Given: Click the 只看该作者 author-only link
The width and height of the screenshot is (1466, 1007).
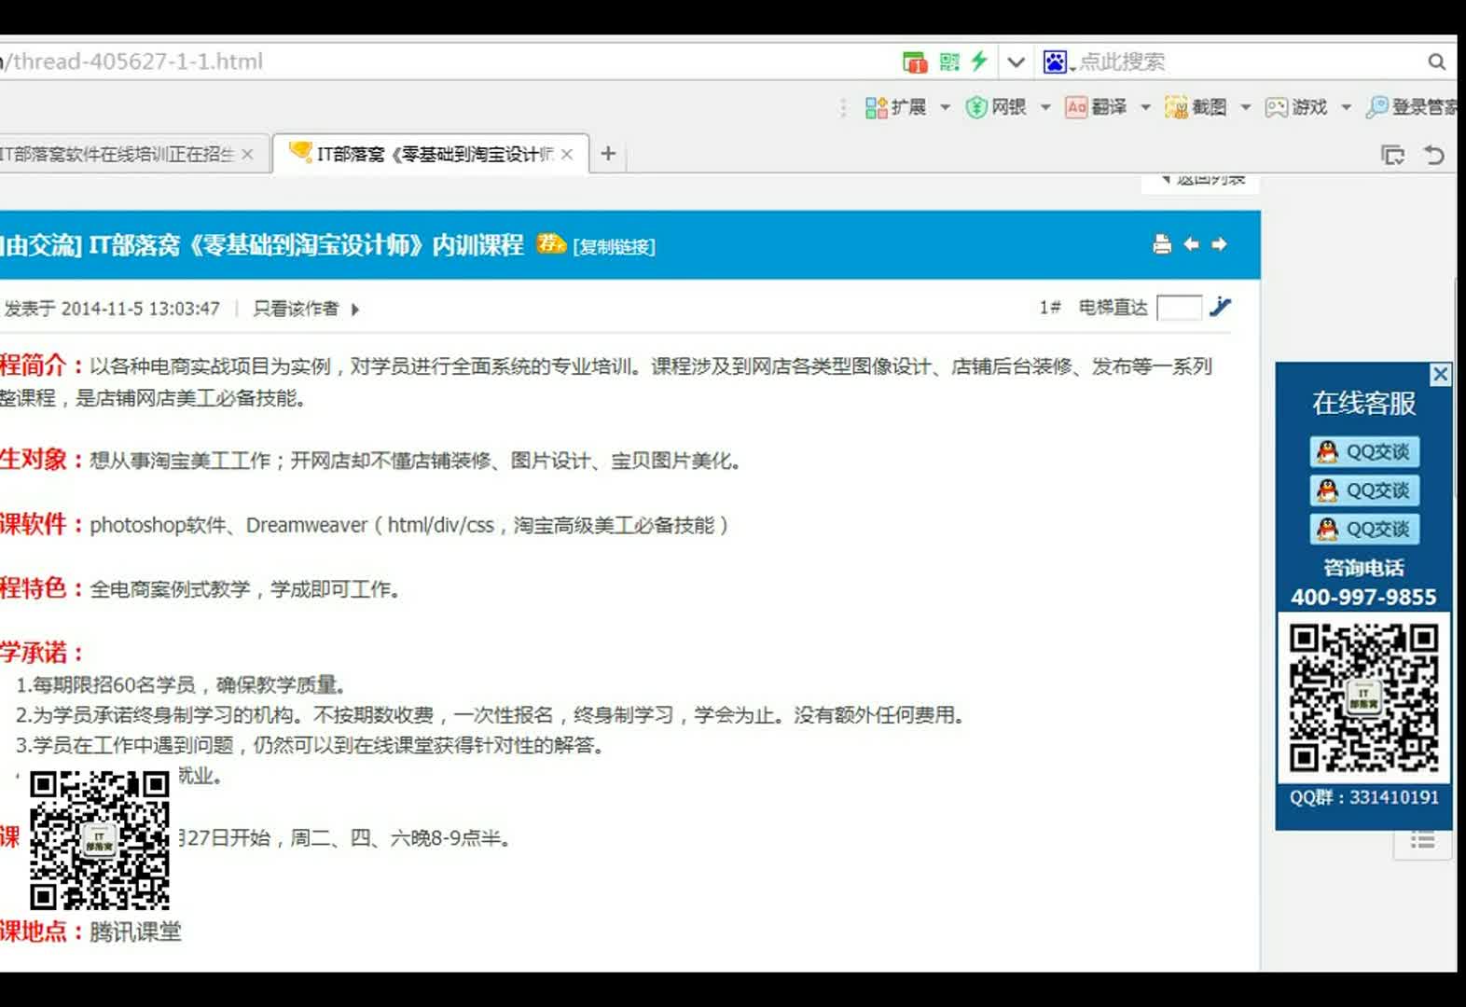Looking at the screenshot, I should pos(296,309).
